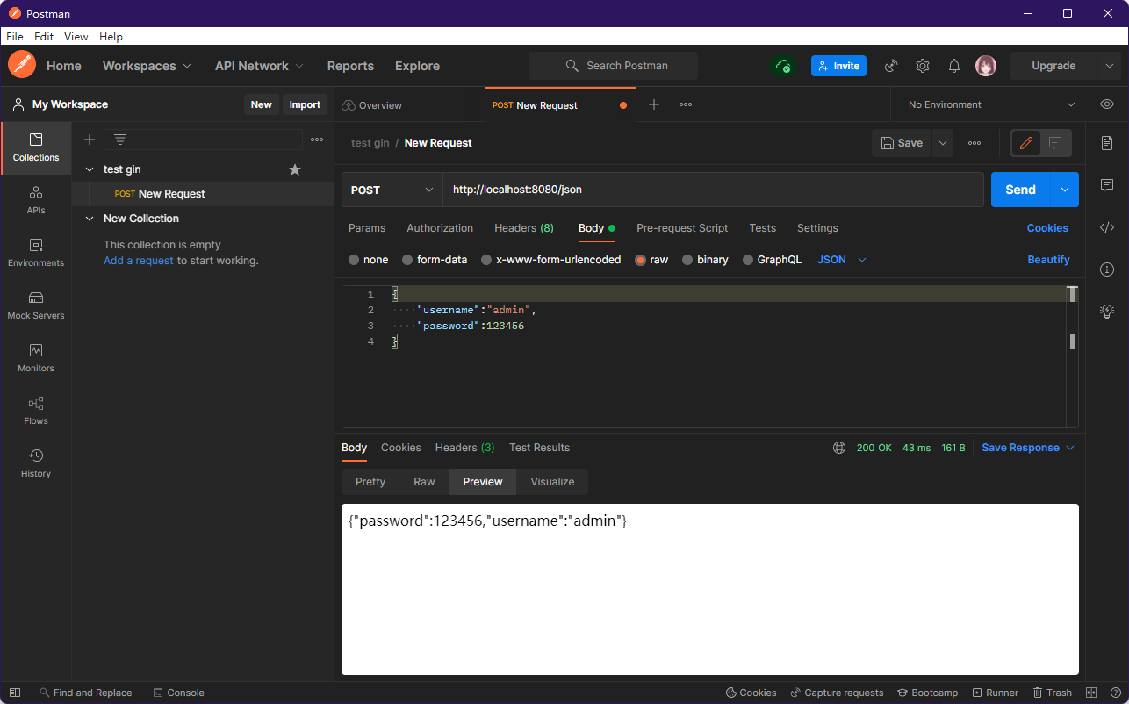The width and height of the screenshot is (1129, 704).
Task: Open the Collections sidebar panel
Action: pyautogui.click(x=36, y=147)
